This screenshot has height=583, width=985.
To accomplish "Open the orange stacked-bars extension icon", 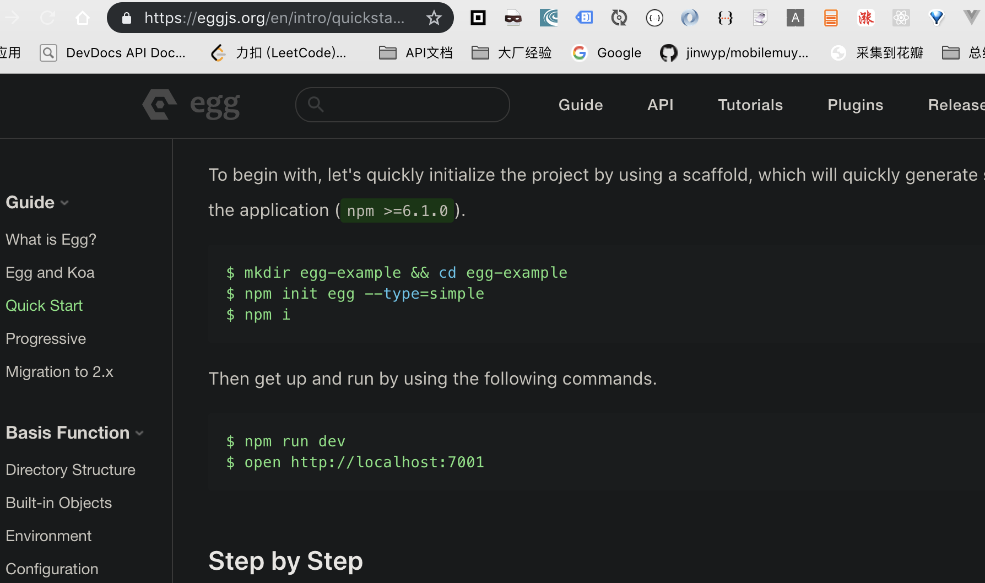I will click(x=831, y=18).
